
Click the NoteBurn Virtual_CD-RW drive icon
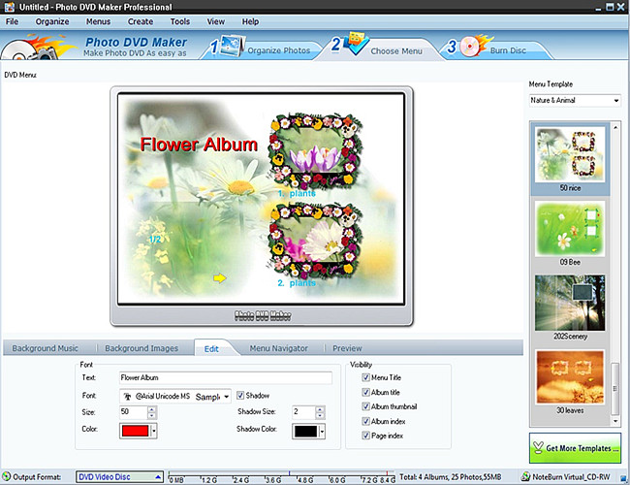tap(525, 477)
